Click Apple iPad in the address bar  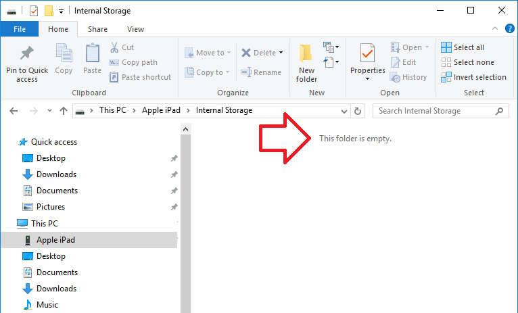tap(161, 110)
